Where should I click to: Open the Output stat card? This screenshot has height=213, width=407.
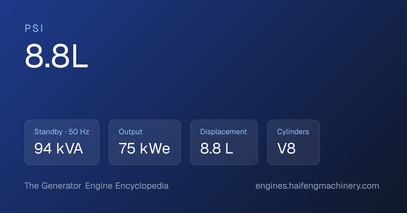[x=145, y=142]
